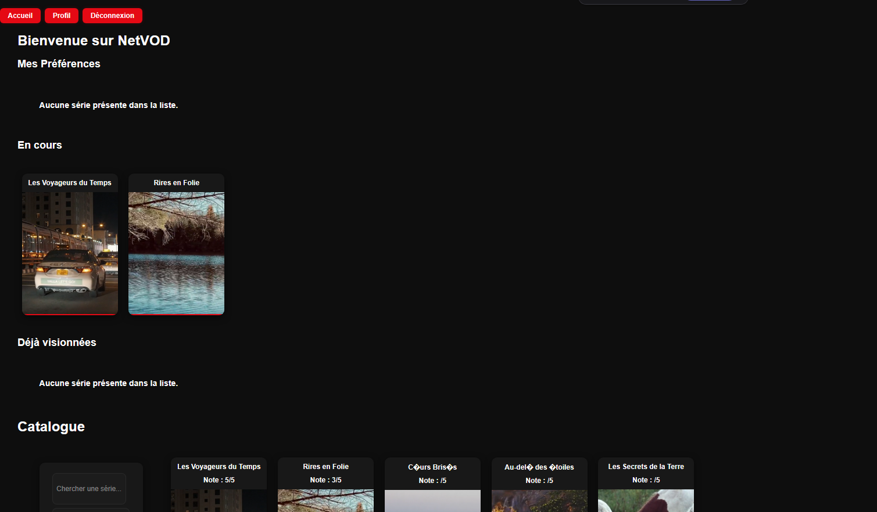Screen dimensions: 877x512
Task: Click the Mes Préférences section heading
Action: click(59, 64)
